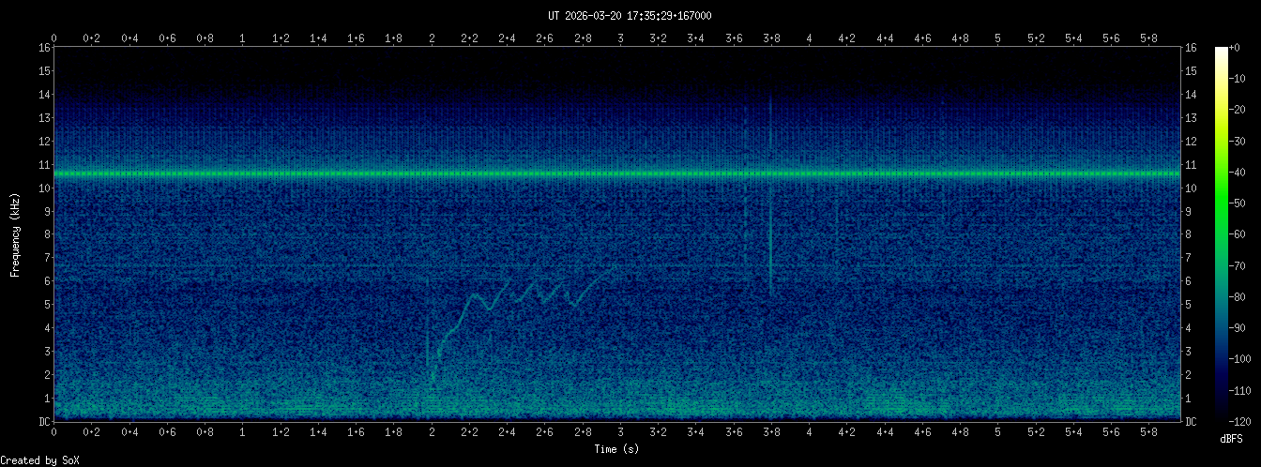Click the "5" tick on top time axis
Image resolution: width=1261 pixels, height=467 pixels.
998,38
